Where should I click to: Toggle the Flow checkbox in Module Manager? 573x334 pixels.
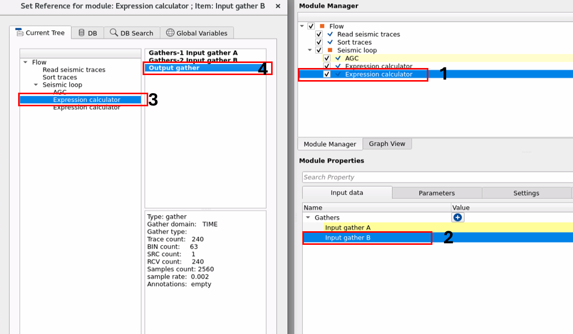[311, 26]
